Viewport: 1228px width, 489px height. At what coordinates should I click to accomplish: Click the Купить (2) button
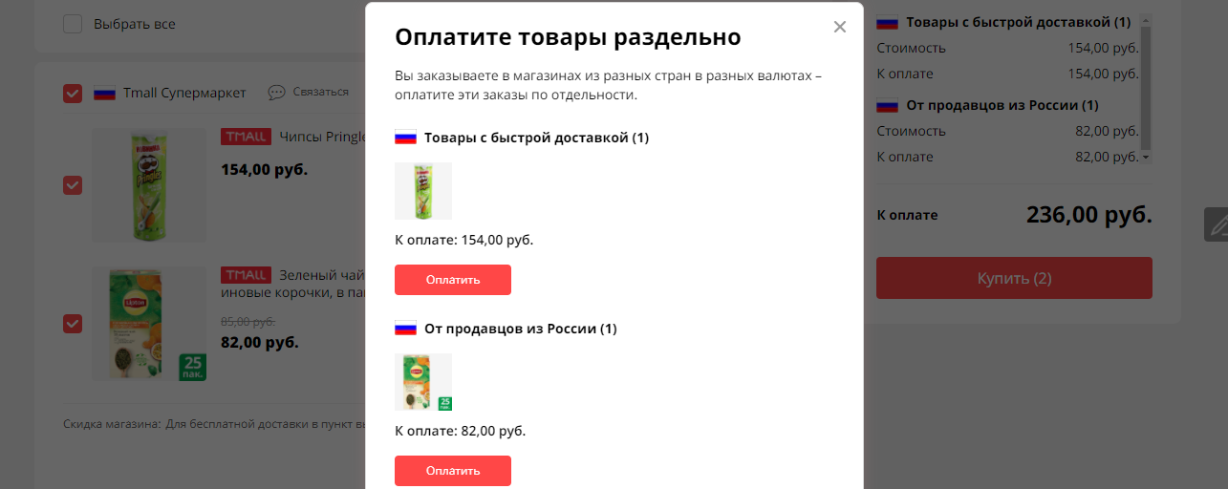(x=1014, y=278)
